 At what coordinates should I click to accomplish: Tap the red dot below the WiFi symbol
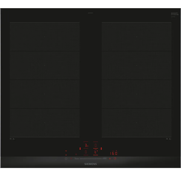(66, 154)
